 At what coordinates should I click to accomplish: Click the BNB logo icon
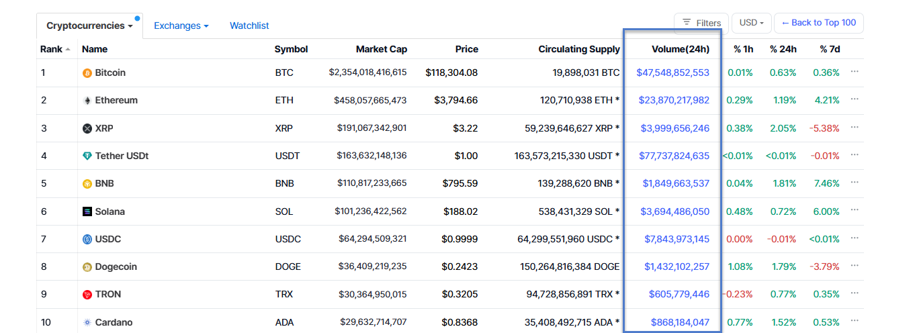tap(87, 184)
